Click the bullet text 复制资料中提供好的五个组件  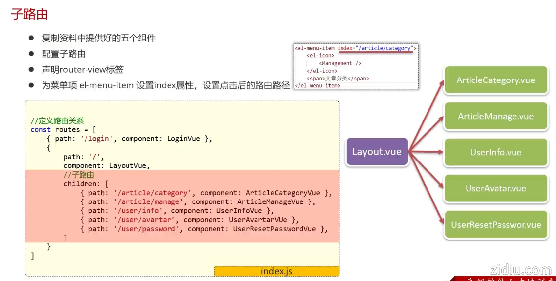(x=99, y=38)
